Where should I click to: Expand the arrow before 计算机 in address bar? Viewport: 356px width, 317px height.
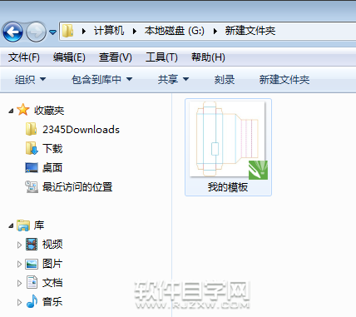[x=84, y=31]
